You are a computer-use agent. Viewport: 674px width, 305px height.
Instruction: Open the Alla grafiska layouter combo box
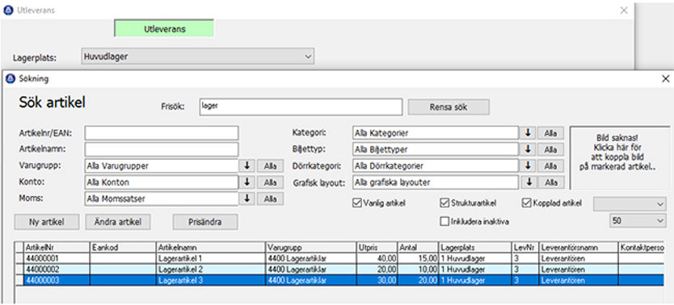click(x=435, y=182)
